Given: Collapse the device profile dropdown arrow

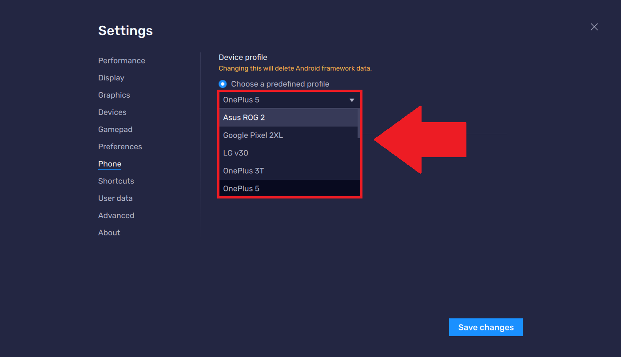Looking at the screenshot, I should pyautogui.click(x=352, y=99).
